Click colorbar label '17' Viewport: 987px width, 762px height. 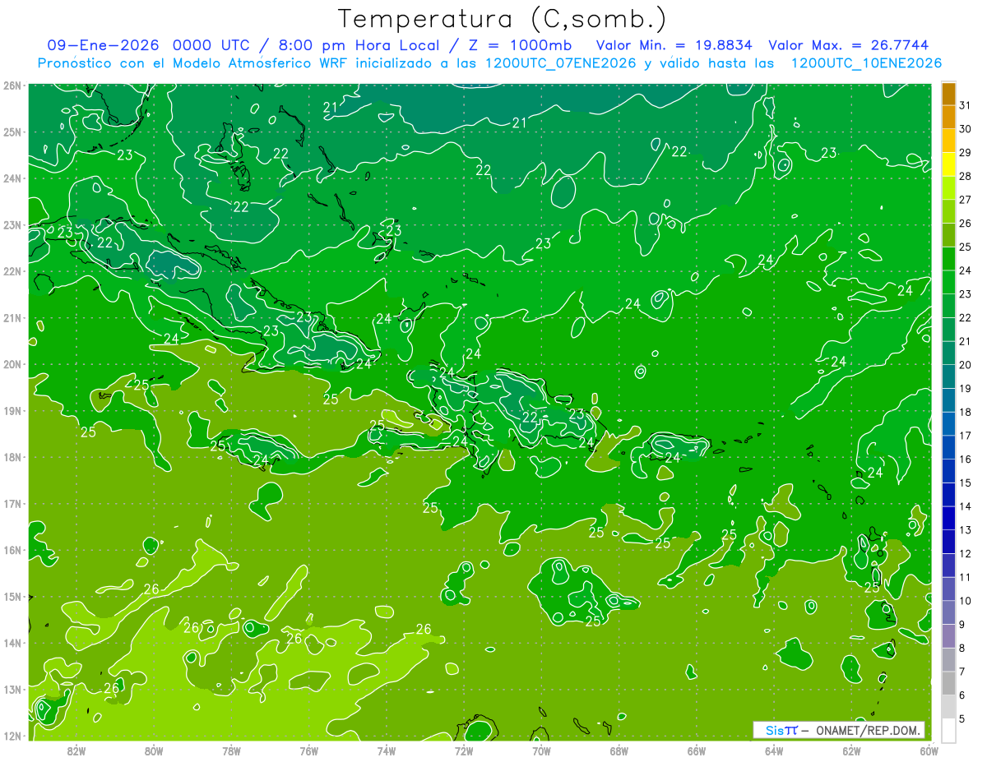coord(966,436)
